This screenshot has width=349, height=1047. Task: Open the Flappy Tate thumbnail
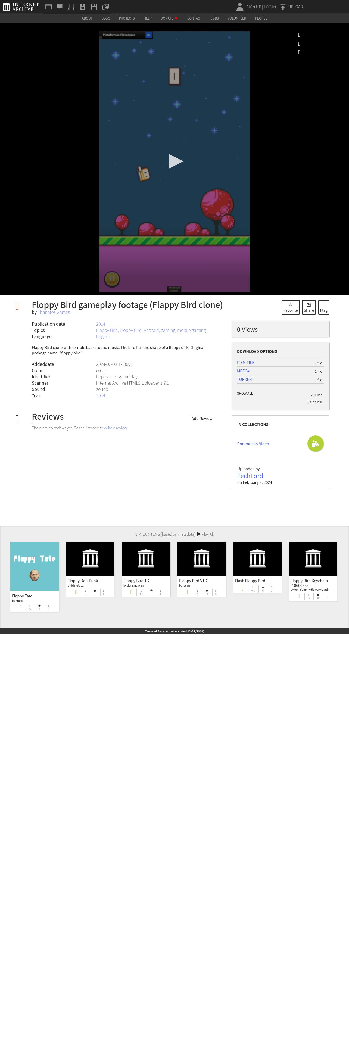35,566
